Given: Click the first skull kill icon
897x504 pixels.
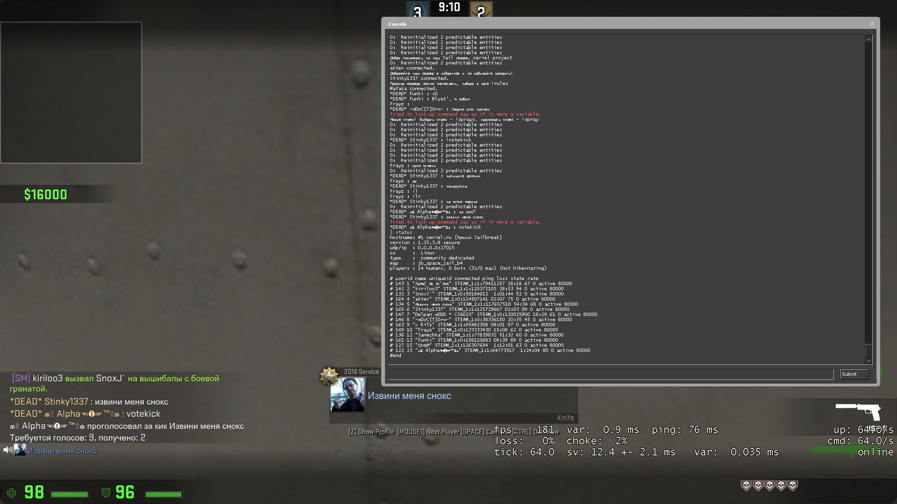Looking at the screenshot, I should pyautogui.click(x=746, y=486).
